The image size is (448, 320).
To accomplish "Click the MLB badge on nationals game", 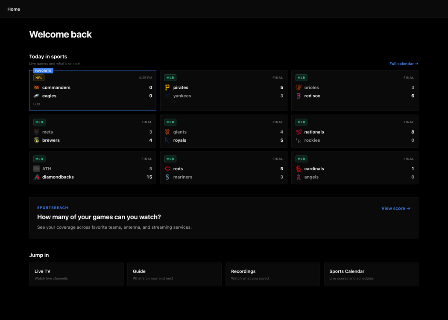I will (x=302, y=122).
